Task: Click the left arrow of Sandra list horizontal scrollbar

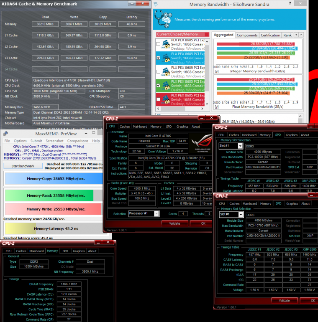Action: 158,109
